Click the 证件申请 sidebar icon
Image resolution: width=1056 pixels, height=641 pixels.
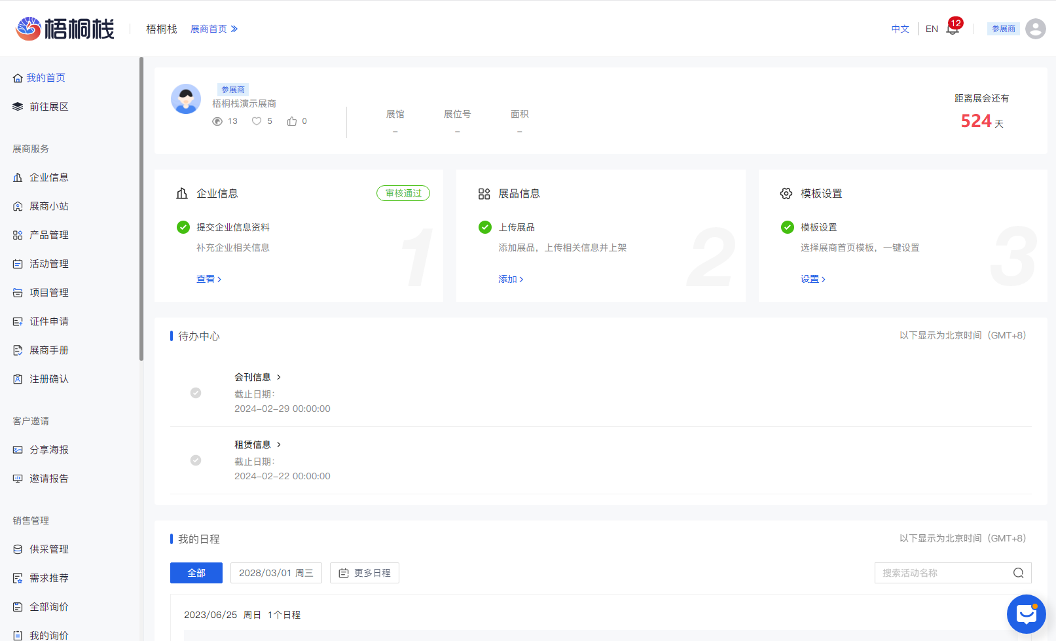(x=18, y=321)
